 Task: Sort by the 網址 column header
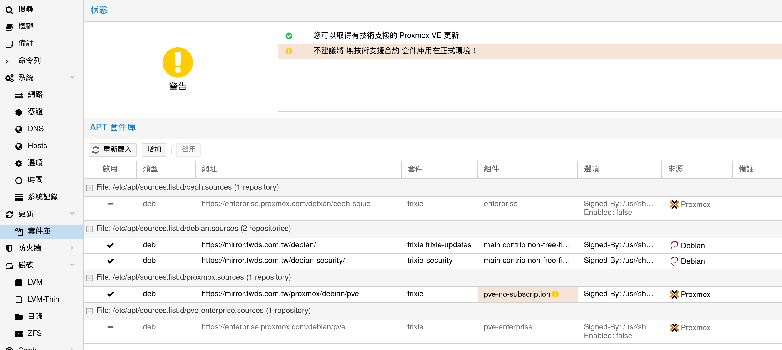point(298,169)
